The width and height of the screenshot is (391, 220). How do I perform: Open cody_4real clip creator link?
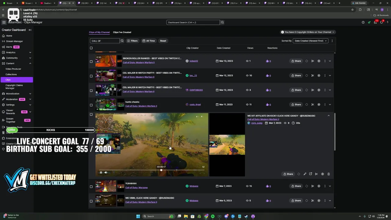(195, 105)
